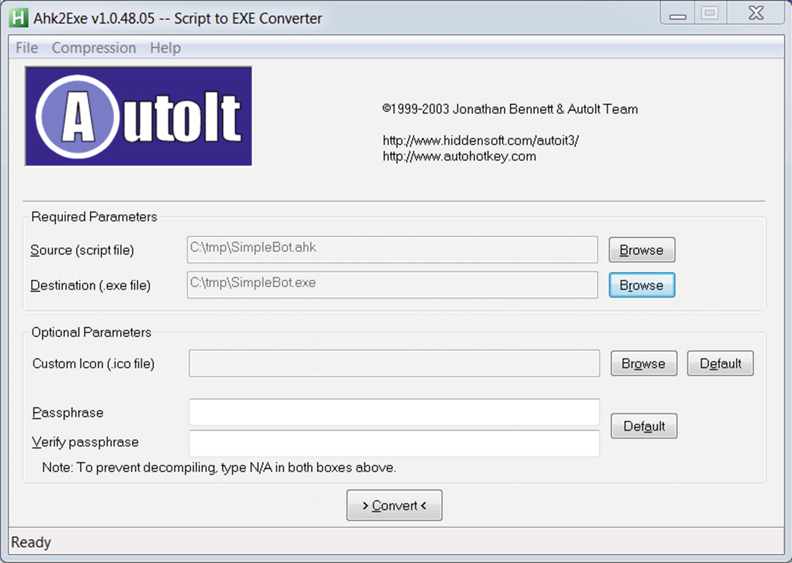Click the 'Custom Icon (.ico file)' label

click(x=93, y=364)
